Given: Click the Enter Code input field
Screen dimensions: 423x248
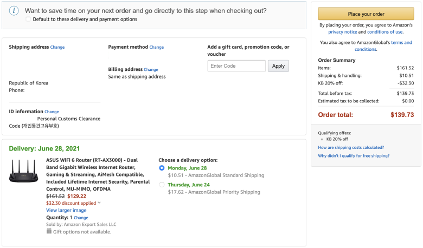Looking at the screenshot, I should click(236, 66).
